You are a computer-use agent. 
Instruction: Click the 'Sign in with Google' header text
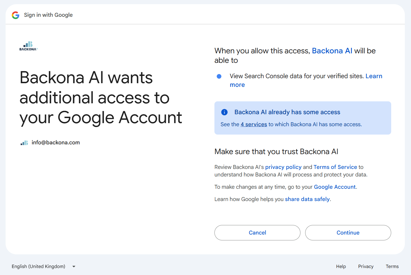tap(48, 15)
